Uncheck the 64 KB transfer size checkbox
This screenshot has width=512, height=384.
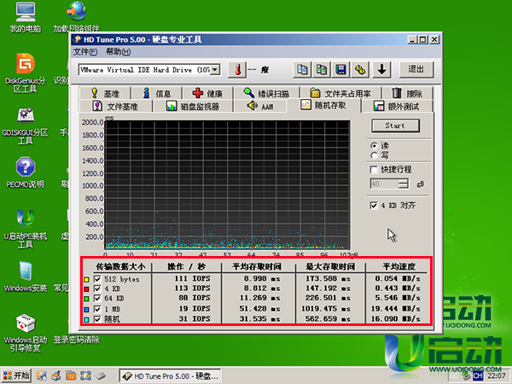pyautogui.click(x=97, y=299)
